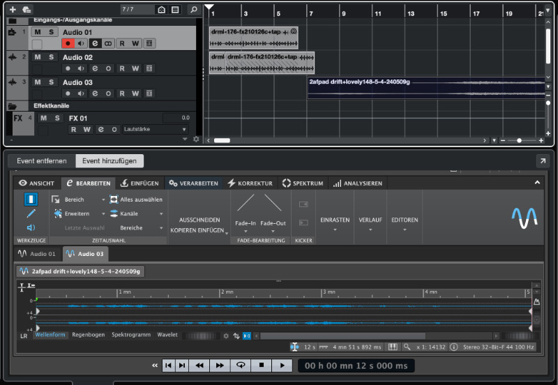Click Ausschneiden command

(199, 220)
